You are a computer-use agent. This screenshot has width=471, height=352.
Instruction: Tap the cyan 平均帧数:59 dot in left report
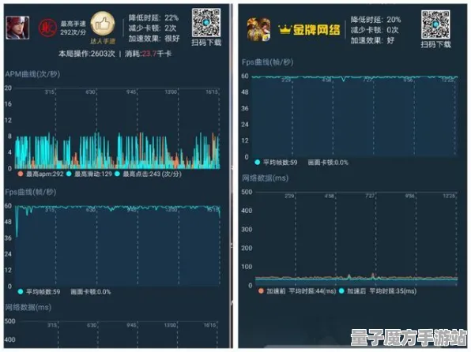coord(21,291)
